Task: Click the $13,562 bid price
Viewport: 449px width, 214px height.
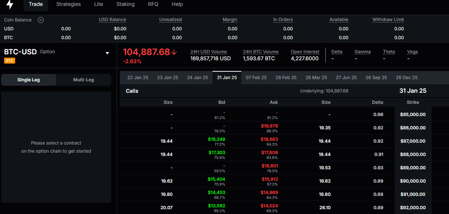Action: tap(217, 206)
